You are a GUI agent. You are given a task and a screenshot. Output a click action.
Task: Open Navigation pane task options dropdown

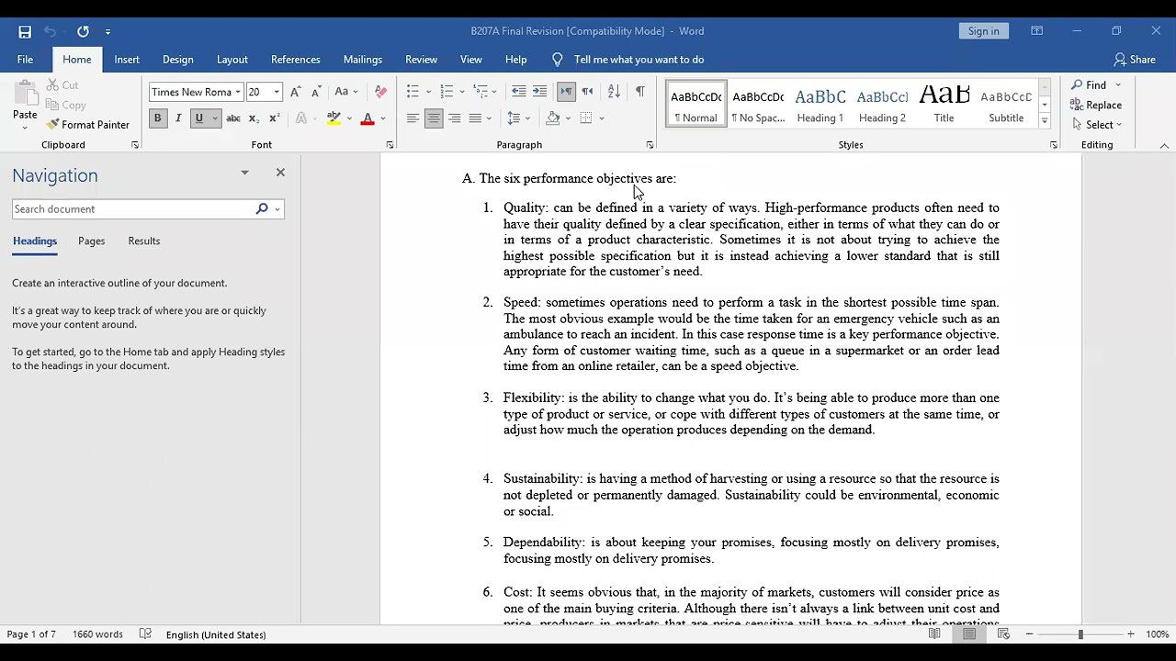(x=244, y=173)
